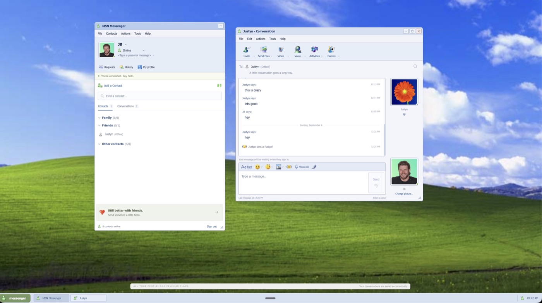Viewport: 542px width, 303px height.
Task: Click the messenger start button
Action: coord(15,298)
